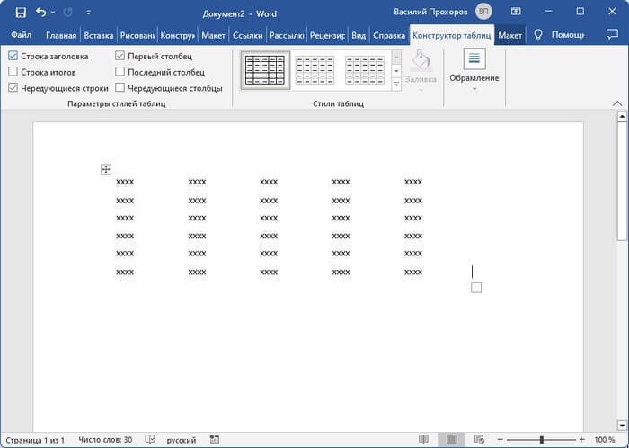This screenshot has height=448, width=629.
Task: Click the zoom slider handle
Action: (541, 439)
